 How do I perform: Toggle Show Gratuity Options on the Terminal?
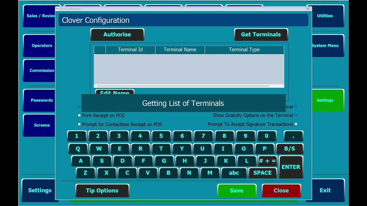(296, 115)
